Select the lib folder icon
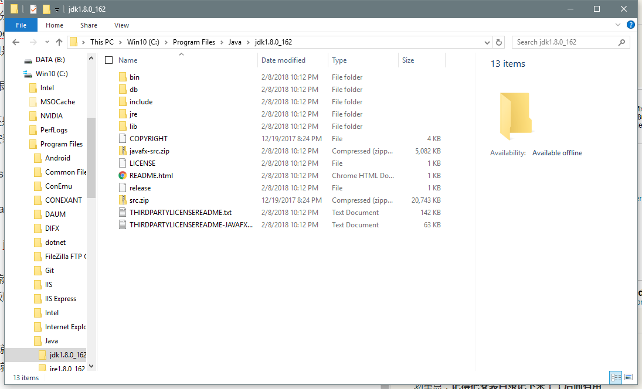The width and height of the screenshot is (642, 389). tap(123, 126)
